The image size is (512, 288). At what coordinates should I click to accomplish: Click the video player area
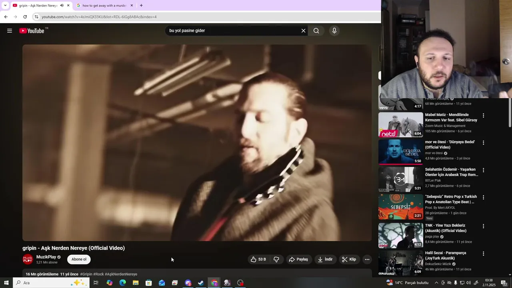pyautogui.click(x=197, y=142)
